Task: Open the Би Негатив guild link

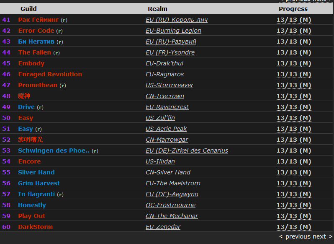Action: coord(36,42)
